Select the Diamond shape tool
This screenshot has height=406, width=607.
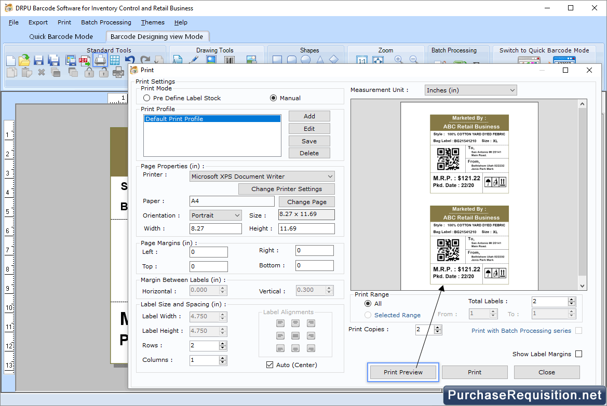334,60
